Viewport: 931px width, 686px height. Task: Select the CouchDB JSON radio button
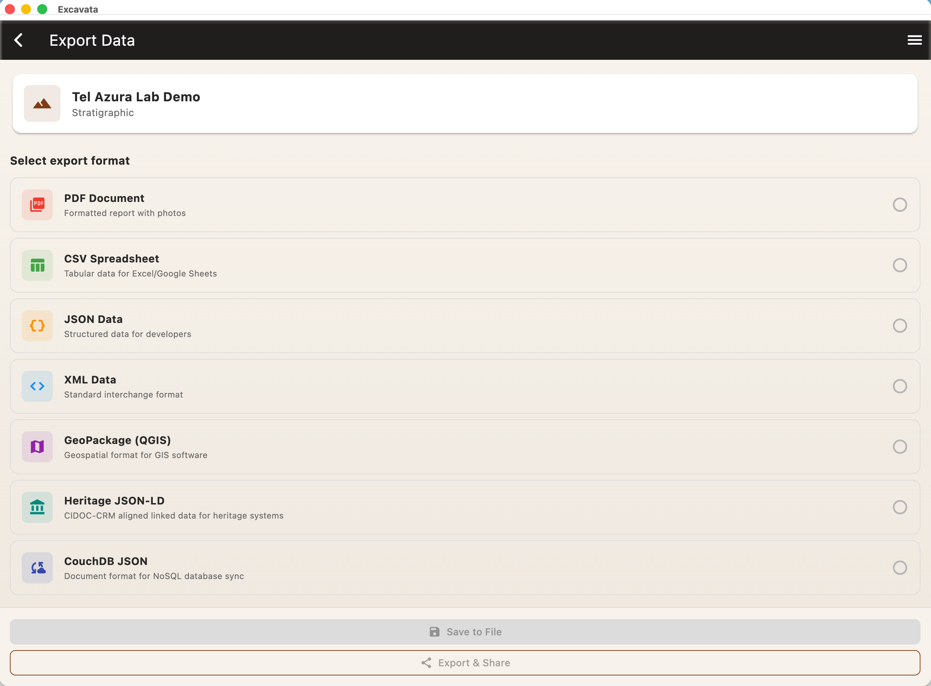899,568
